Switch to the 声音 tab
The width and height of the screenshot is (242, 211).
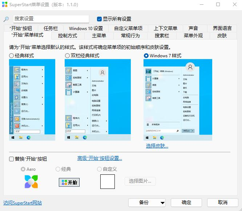point(193,28)
